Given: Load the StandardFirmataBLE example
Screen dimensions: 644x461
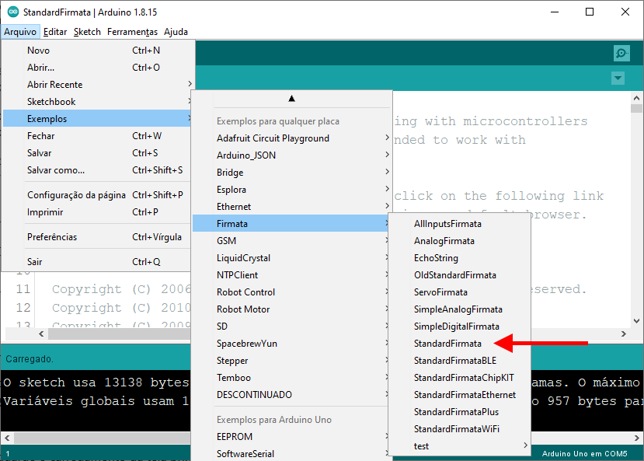Looking at the screenshot, I should pyautogui.click(x=459, y=361).
